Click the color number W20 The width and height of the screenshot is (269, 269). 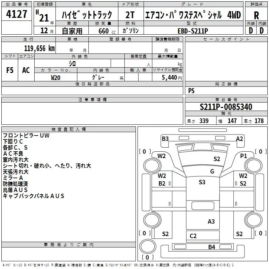(x=55, y=78)
